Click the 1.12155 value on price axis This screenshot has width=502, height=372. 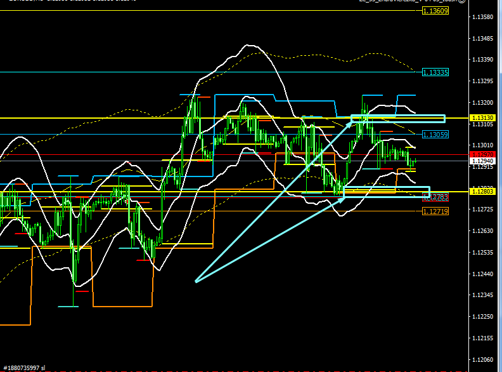pyautogui.click(x=483, y=338)
